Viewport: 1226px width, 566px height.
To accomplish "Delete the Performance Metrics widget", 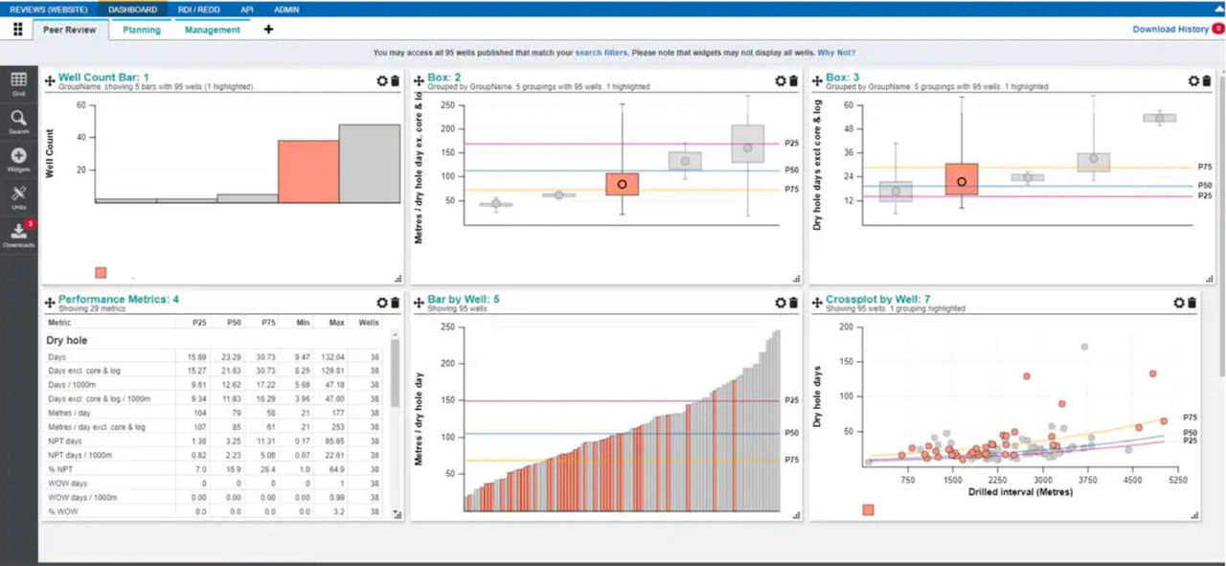I will (395, 303).
